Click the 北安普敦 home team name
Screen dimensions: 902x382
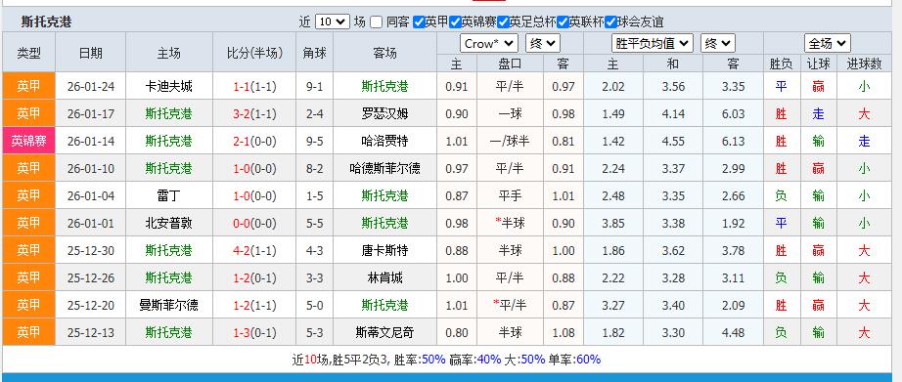tap(168, 224)
